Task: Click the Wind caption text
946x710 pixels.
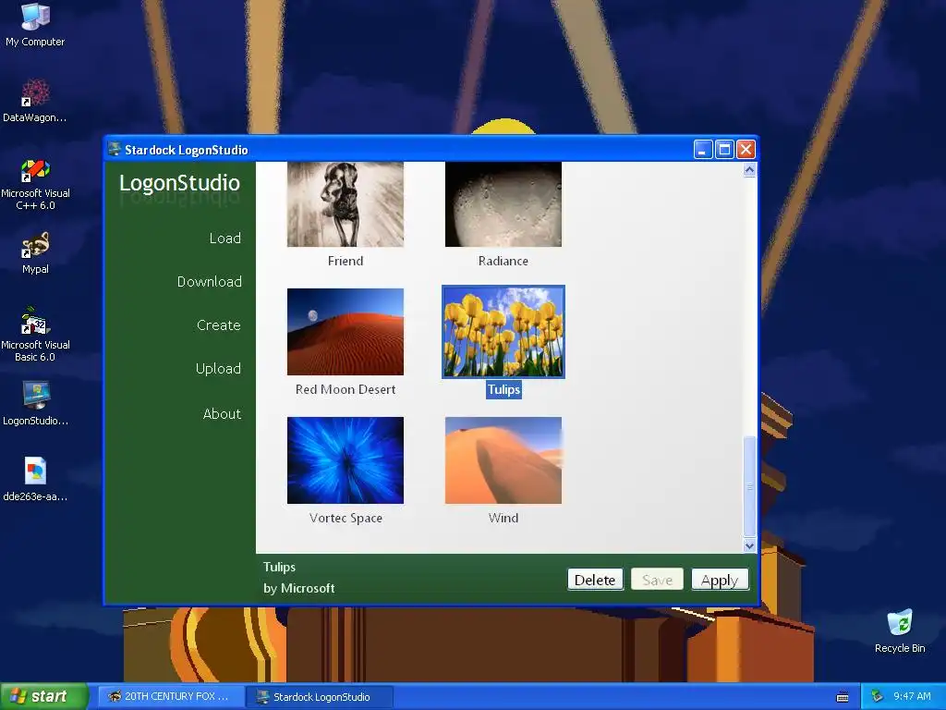Action: coord(503,518)
